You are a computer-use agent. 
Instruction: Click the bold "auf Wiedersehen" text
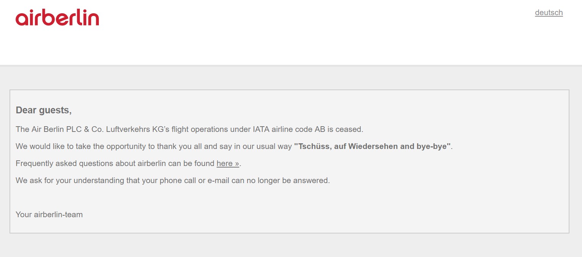point(365,146)
